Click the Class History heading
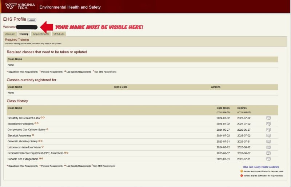 17,101
